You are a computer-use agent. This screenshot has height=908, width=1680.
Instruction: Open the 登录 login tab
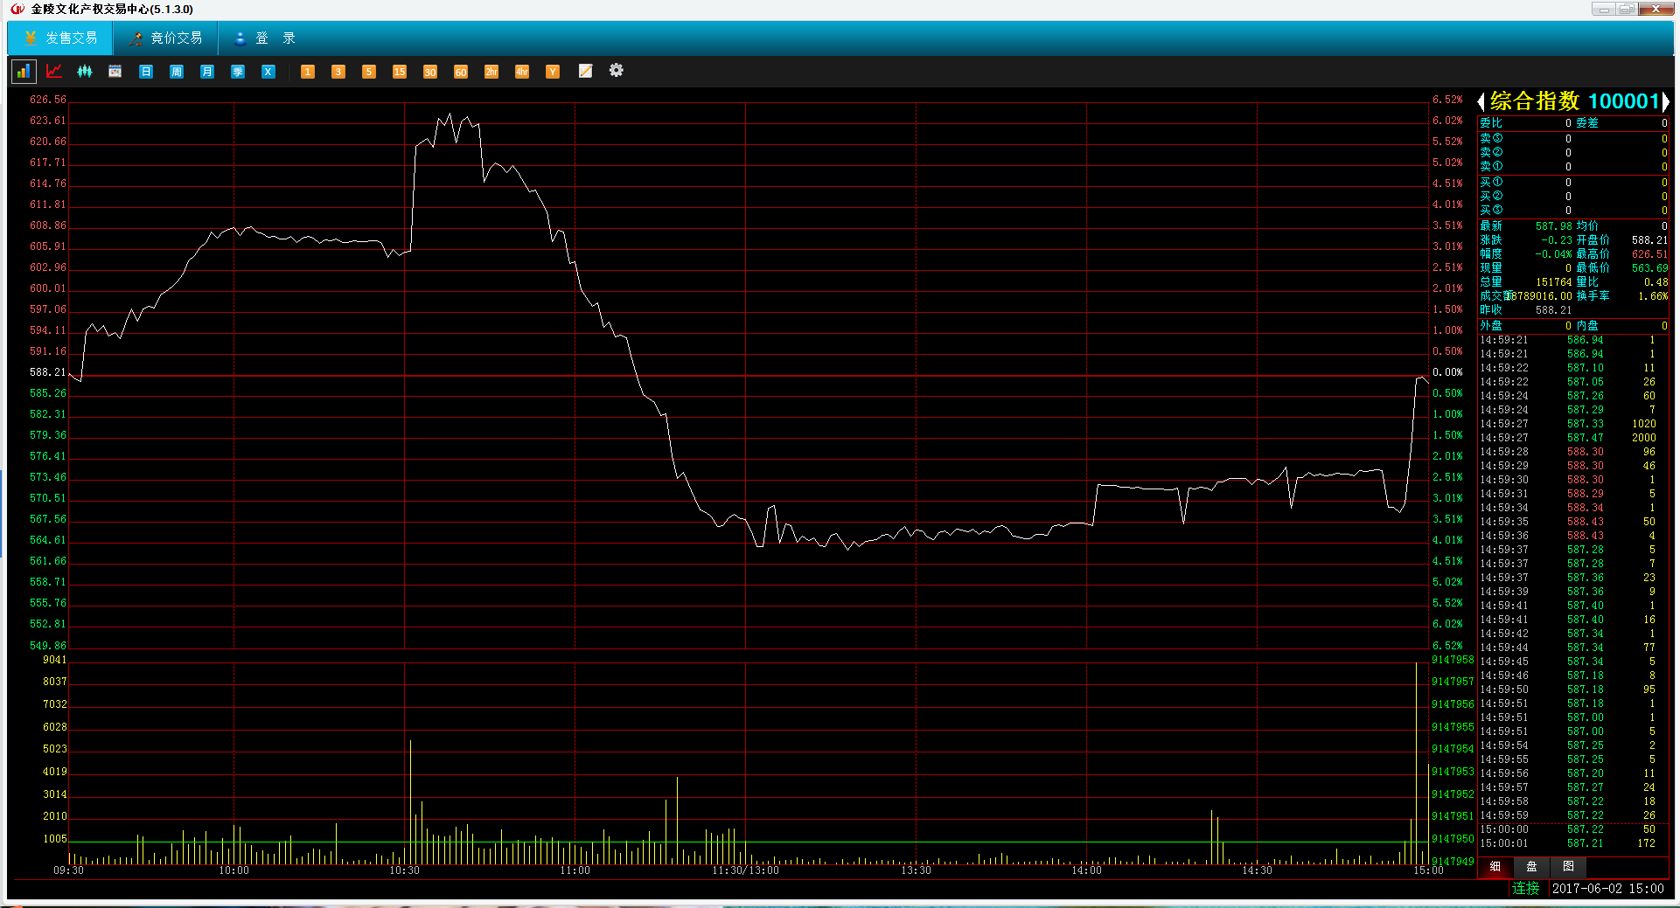tap(265, 38)
